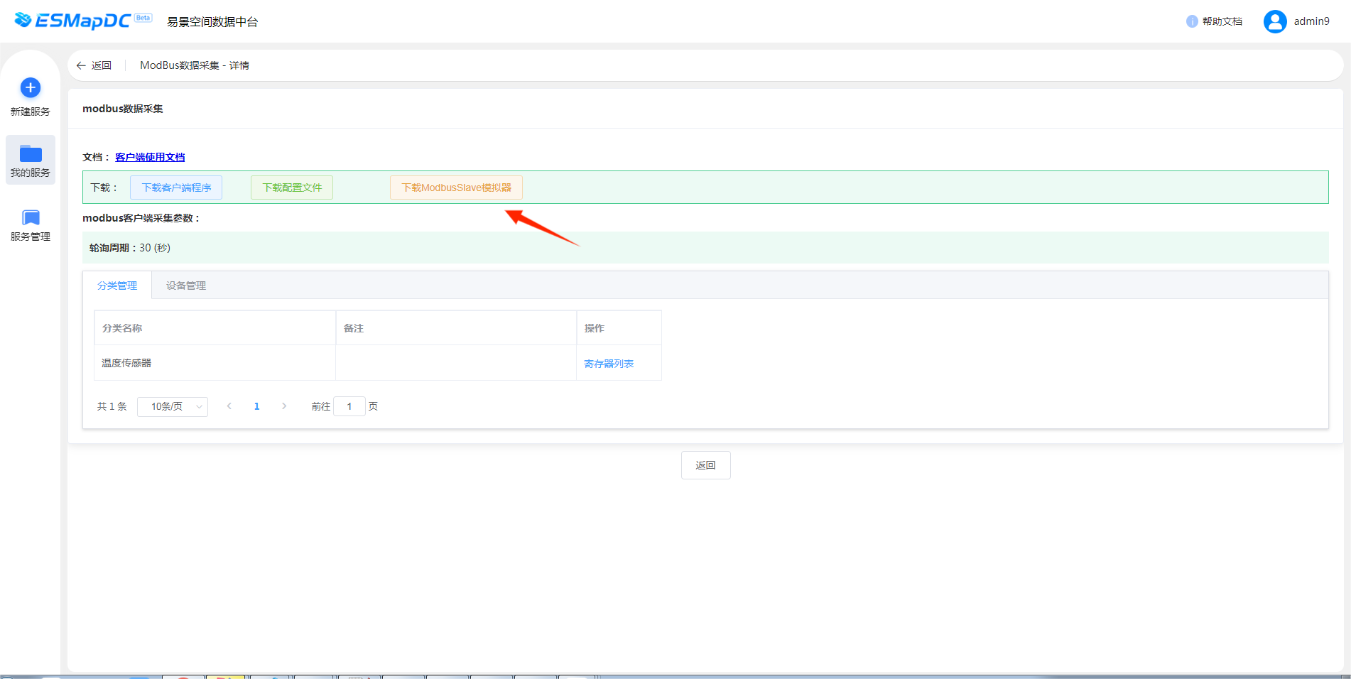Click the back arrow in breadcrumb
This screenshot has height=679, width=1351.
(x=81, y=65)
